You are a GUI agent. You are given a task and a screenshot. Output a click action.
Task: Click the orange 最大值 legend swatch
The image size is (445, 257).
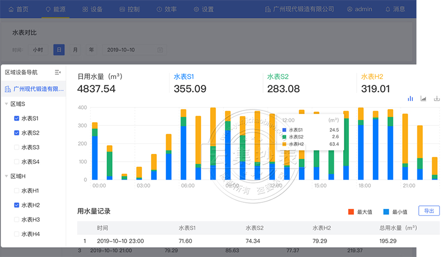click(351, 212)
